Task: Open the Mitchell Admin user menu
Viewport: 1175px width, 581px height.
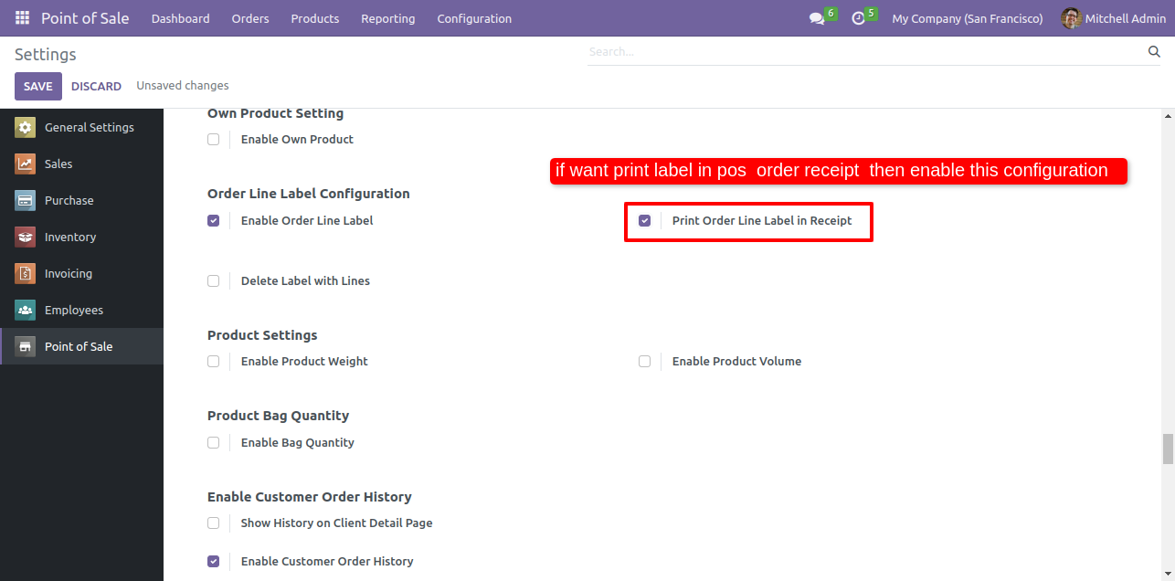Action: [1115, 18]
